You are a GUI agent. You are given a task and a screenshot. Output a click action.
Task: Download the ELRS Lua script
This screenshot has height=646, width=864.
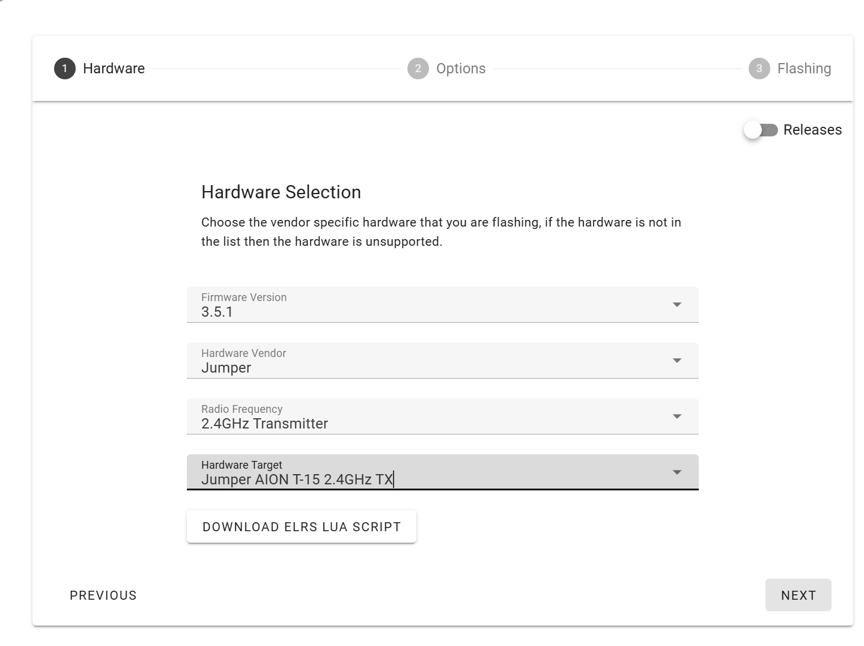tap(302, 527)
